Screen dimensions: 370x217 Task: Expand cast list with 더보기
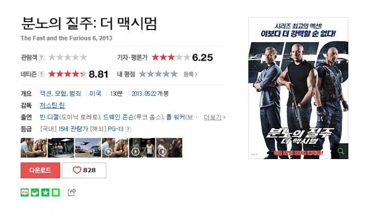click(214, 117)
